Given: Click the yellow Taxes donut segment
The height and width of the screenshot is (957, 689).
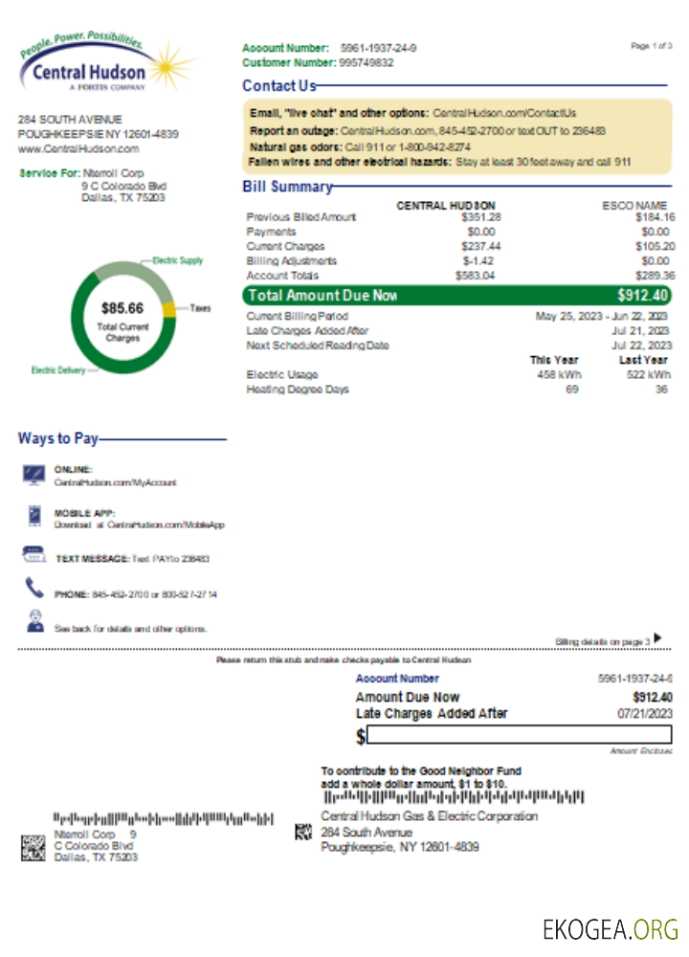Looking at the screenshot, I should pos(169,309).
